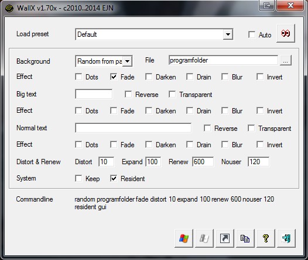This screenshot has width=308, height=260.
Task: Enable the Auto checkbox
Action: click(252, 34)
